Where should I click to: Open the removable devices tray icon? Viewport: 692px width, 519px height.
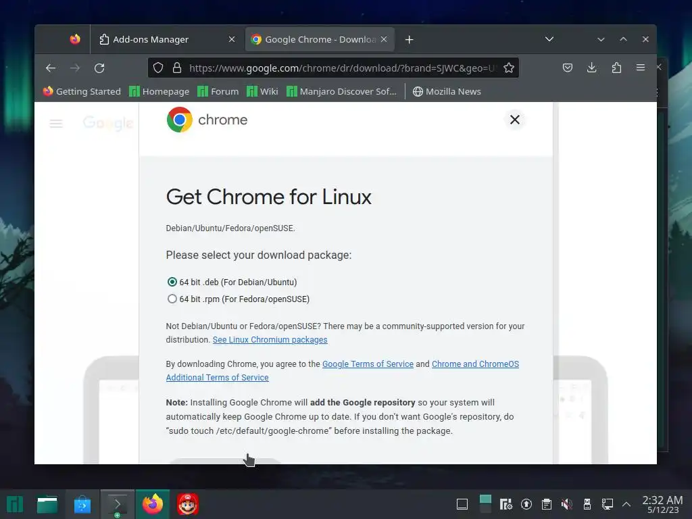[587, 504]
